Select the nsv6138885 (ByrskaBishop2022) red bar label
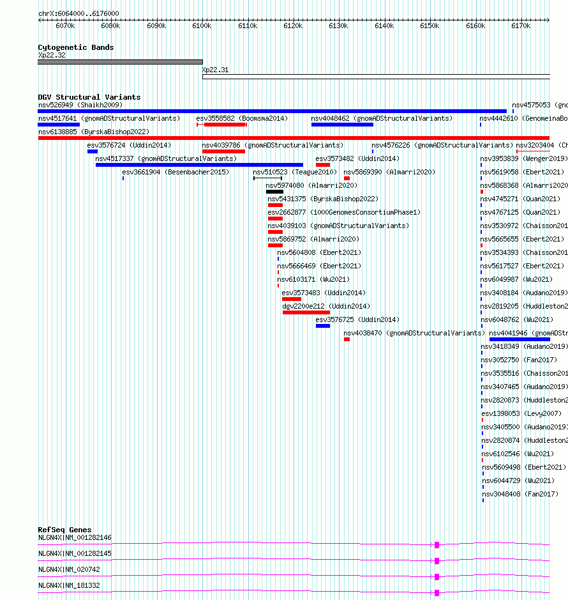This screenshot has height=600, width=568. tap(94, 132)
